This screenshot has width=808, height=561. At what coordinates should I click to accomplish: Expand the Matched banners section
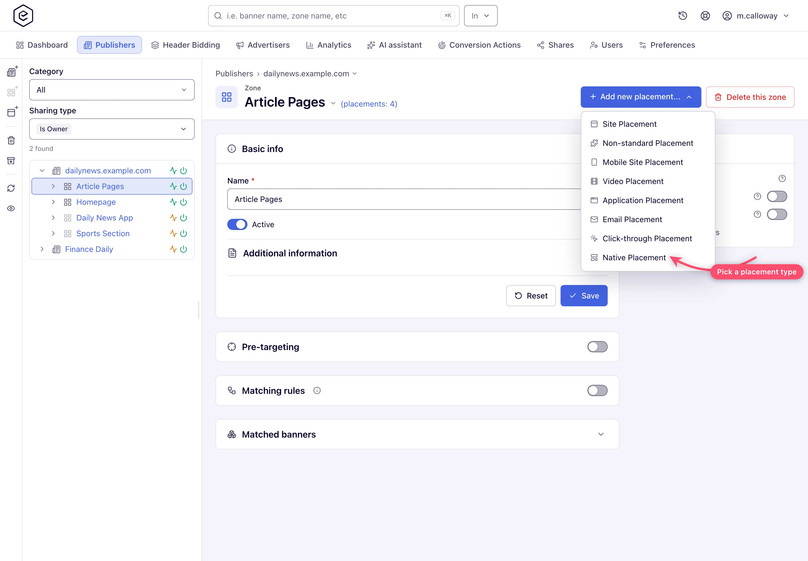[601, 434]
